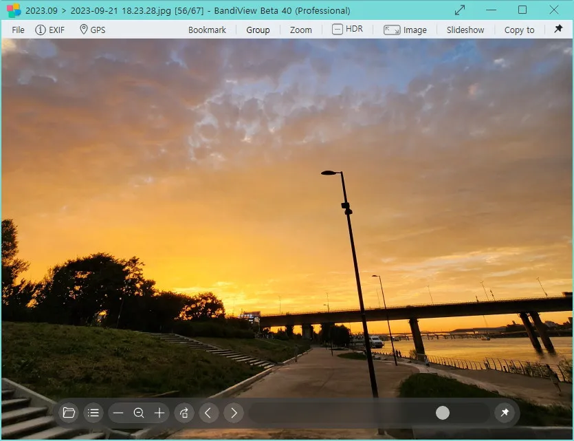
Task: Click the image position slider handle
Action: 443,413
